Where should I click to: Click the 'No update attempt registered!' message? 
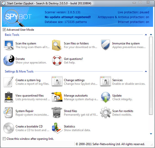pyautogui.click(x=68, y=17)
